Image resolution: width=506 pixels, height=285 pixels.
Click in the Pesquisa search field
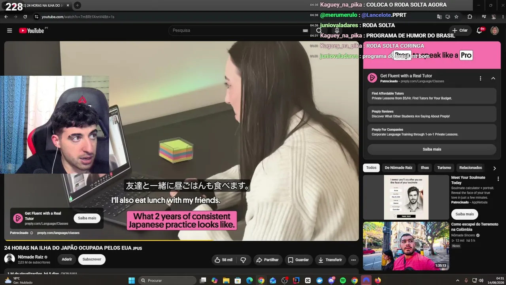click(240, 30)
